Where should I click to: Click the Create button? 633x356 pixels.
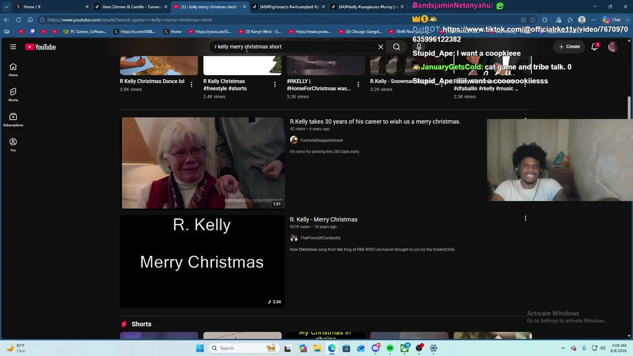coord(569,46)
